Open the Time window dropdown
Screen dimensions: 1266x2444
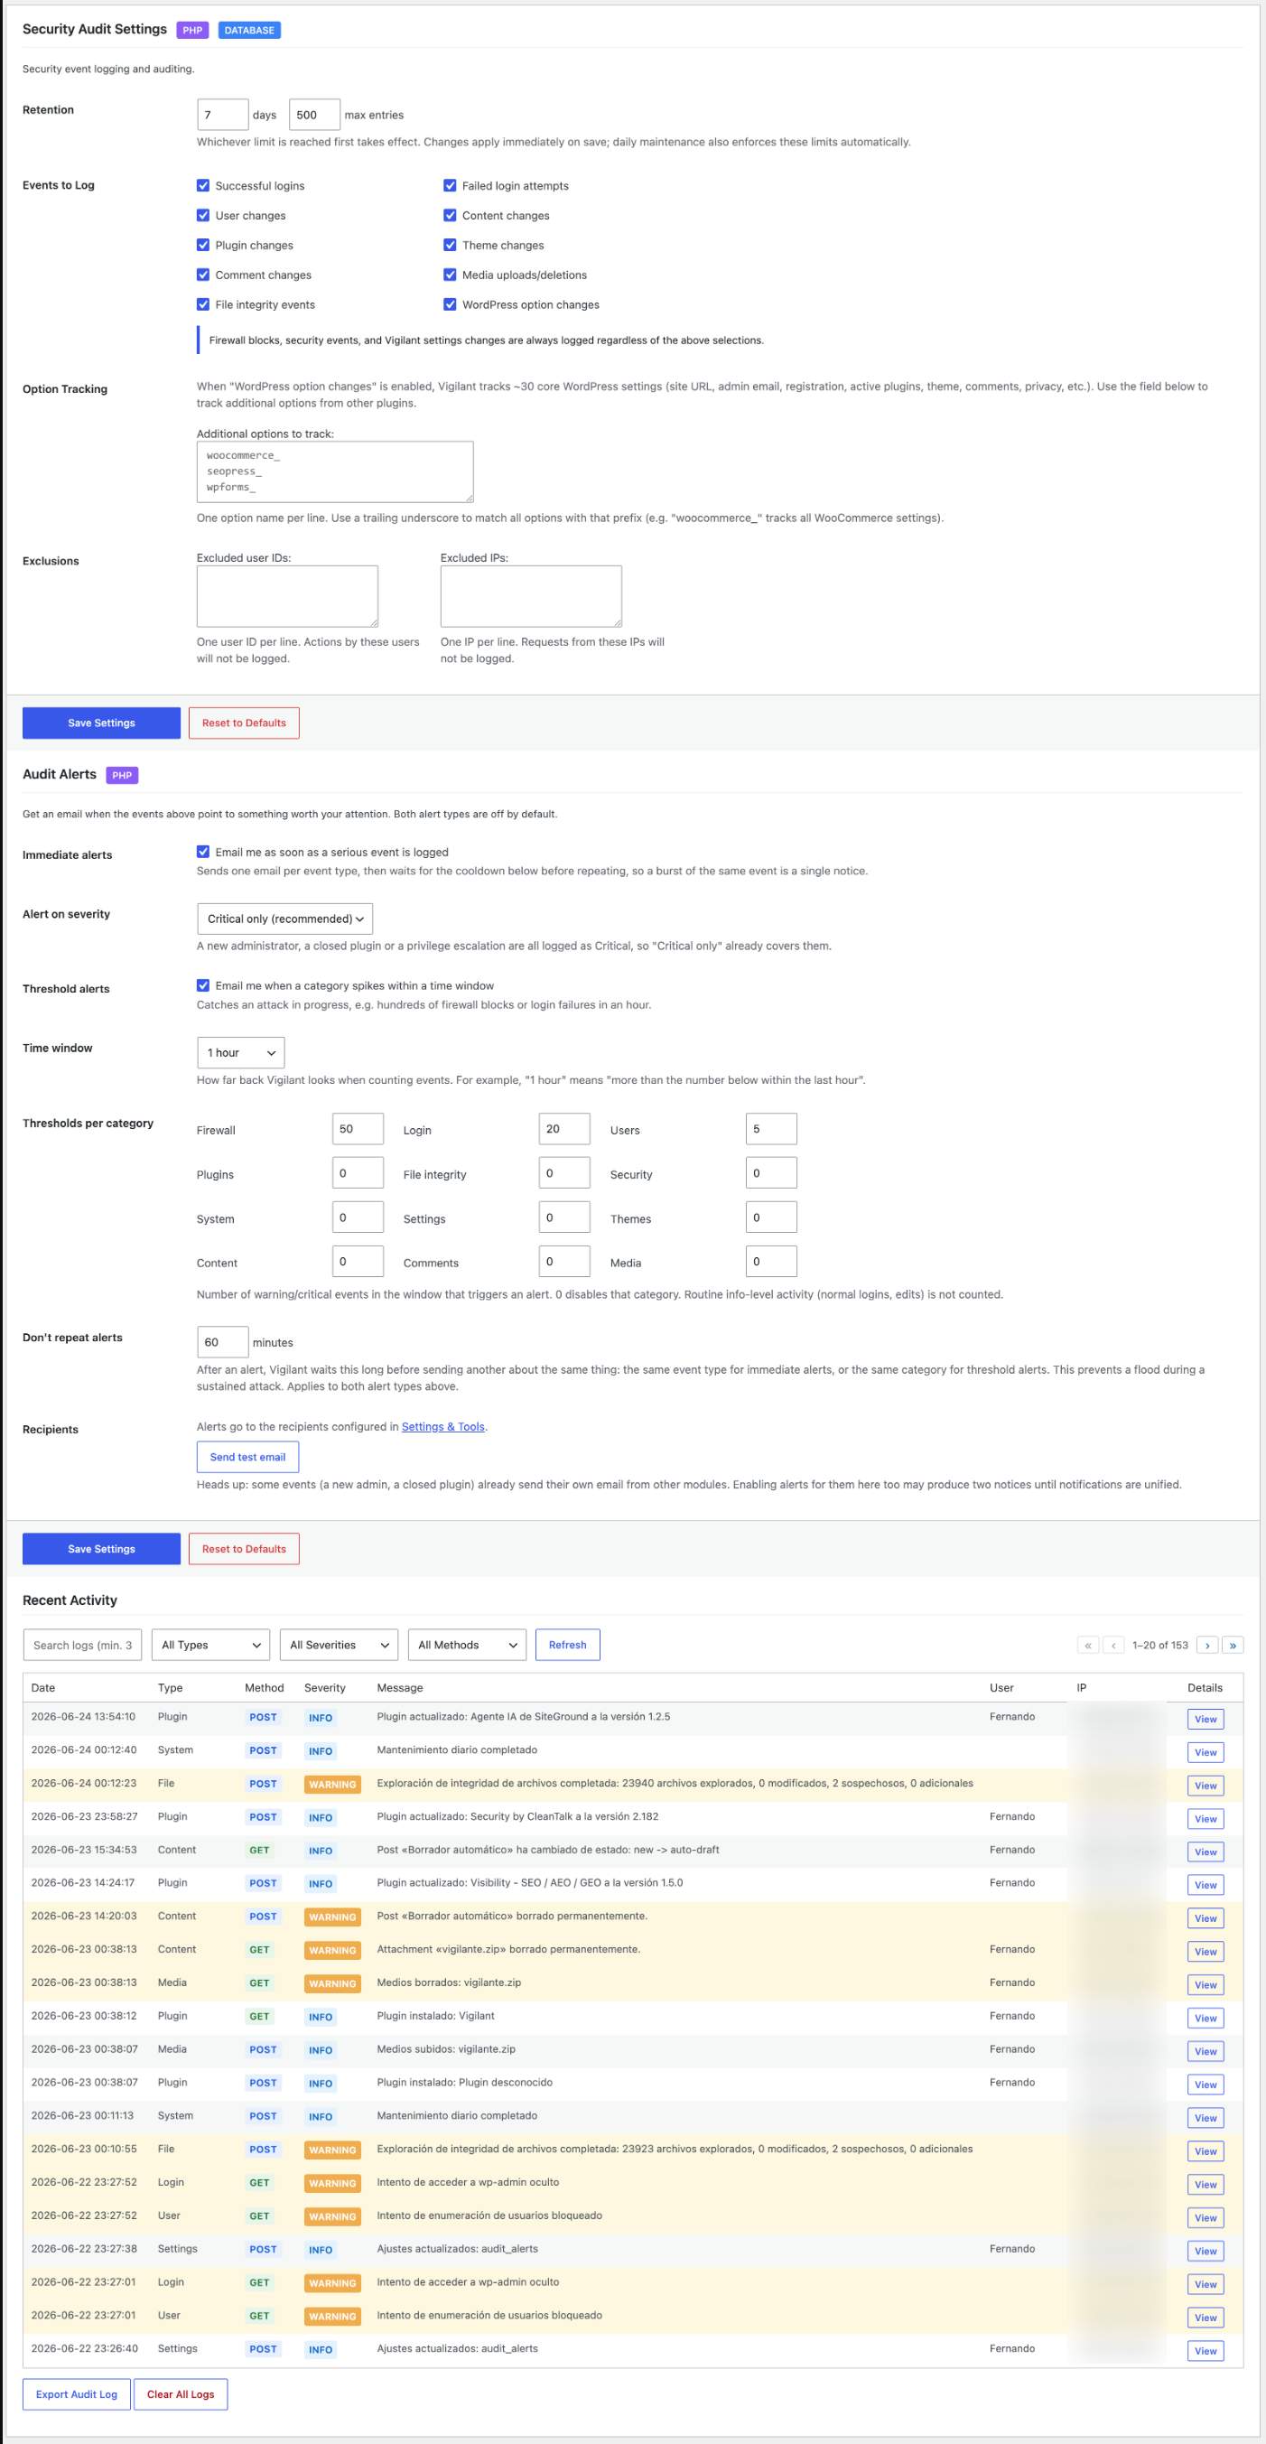pos(241,1053)
